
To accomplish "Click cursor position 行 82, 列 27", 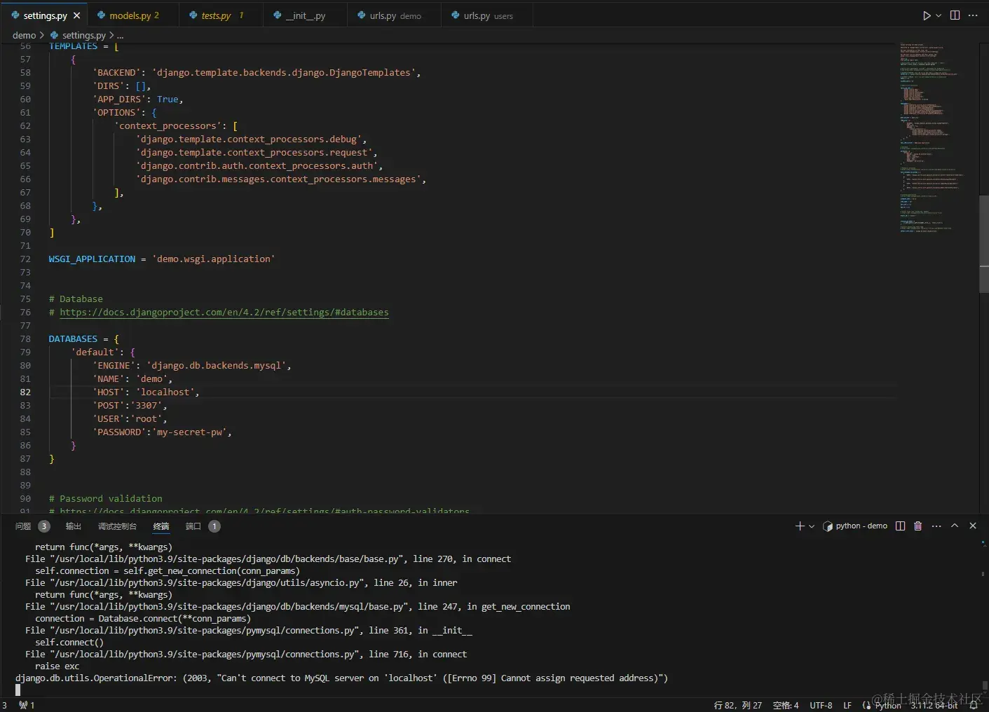I will 737,705.
